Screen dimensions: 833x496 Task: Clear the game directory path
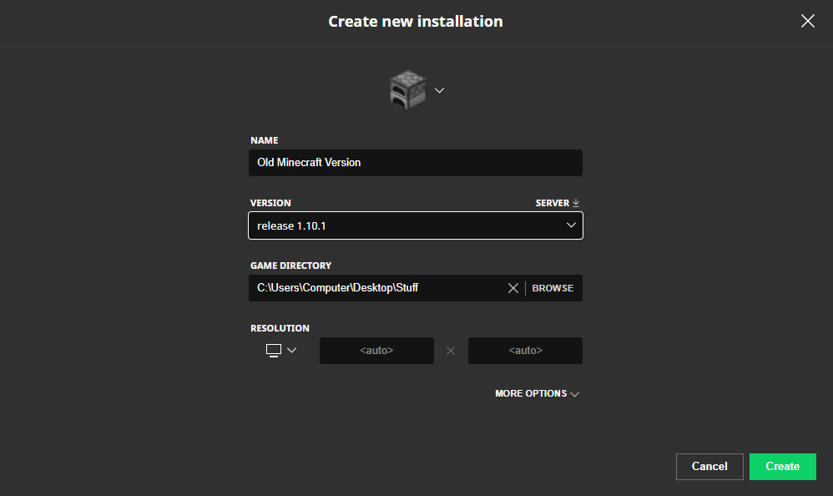(x=512, y=288)
